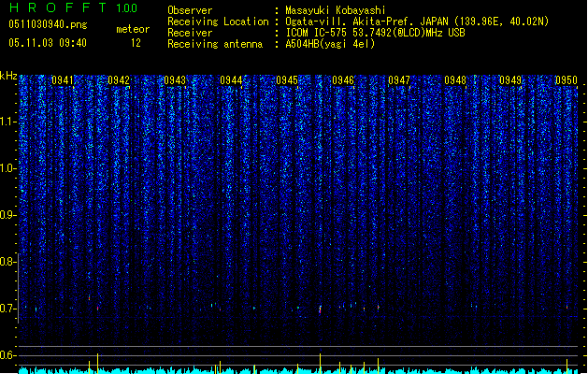This screenshot has width=588, height=374.
Task: Click observer name Masayuki Kobayashi
Action: (x=336, y=10)
